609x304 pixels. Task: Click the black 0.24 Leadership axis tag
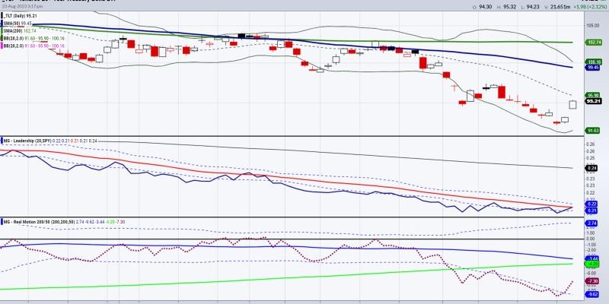click(x=592, y=168)
